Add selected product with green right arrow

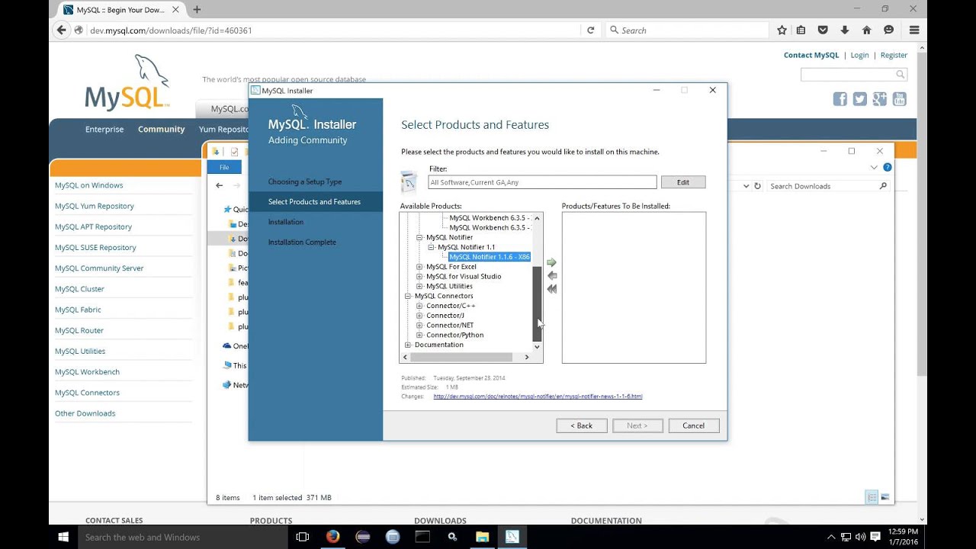552,262
